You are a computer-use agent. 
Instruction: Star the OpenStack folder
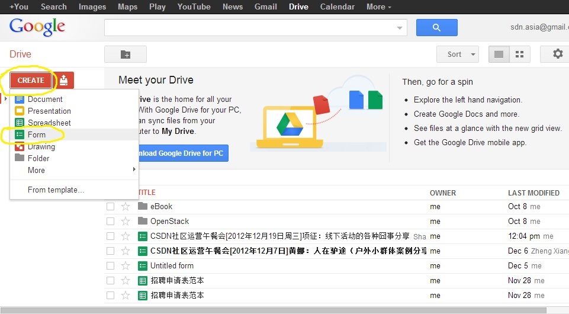tap(126, 222)
